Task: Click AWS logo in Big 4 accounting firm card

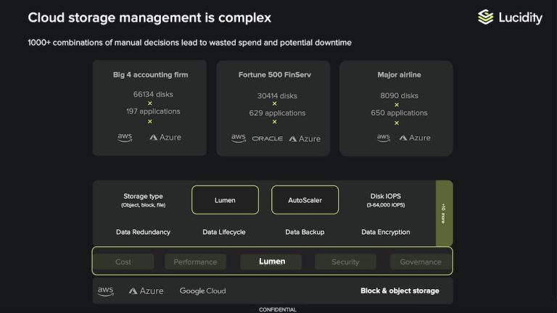Action: click(x=125, y=138)
